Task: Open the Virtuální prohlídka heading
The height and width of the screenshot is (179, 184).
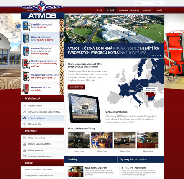Action: point(116,112)
